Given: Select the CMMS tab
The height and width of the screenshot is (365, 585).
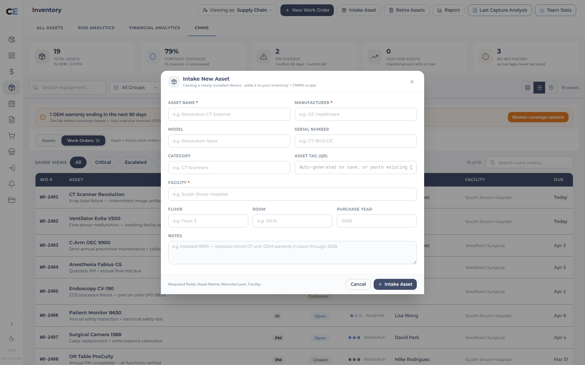Looking at the screenshot, I should (x=202, y=28).
